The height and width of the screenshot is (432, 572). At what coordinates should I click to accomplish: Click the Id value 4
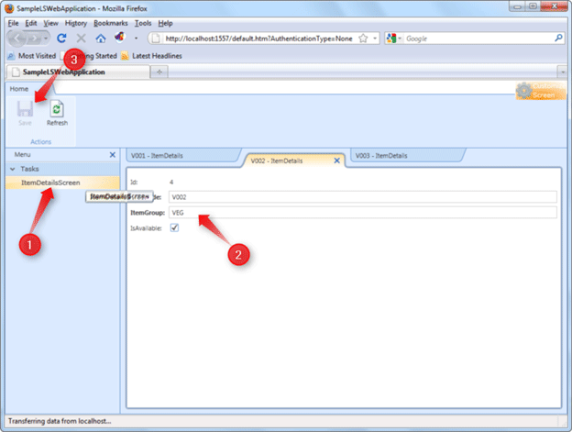[x=171, y=183]
